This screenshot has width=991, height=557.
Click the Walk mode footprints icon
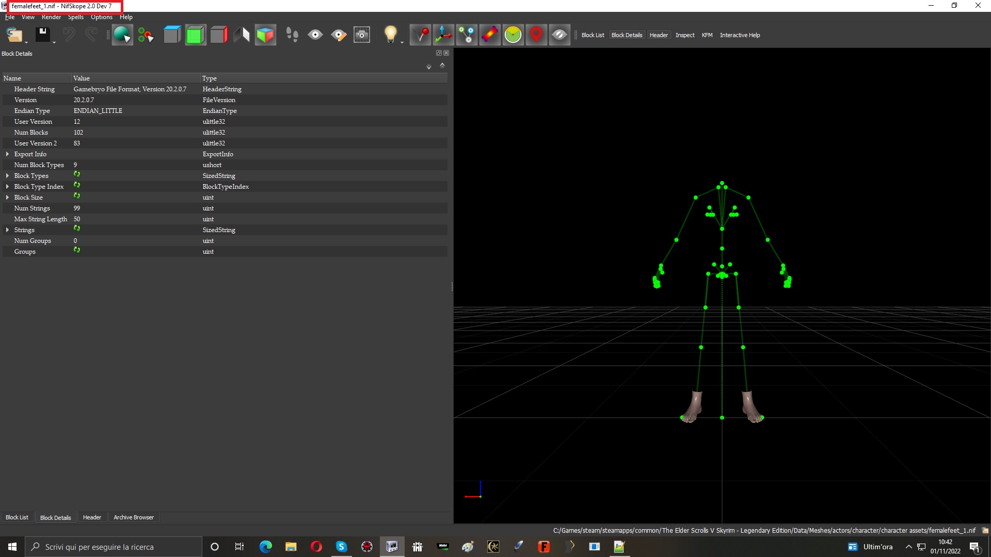tap(292, 35)
